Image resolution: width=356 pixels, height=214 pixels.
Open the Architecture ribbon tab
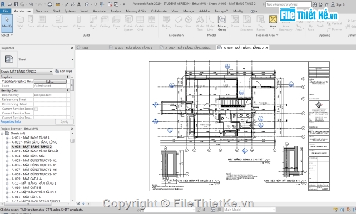pyautogui.click(x=22, y=11)
